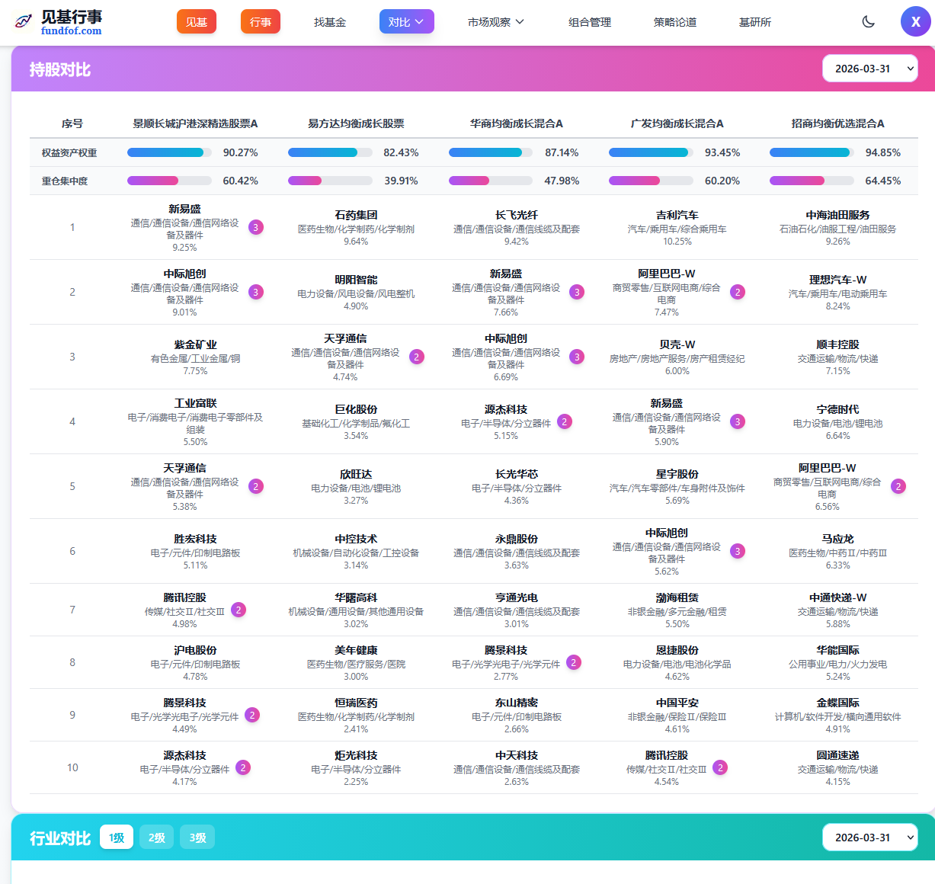Image resolution: width=935 pixels, height=884 pixels.
Task: Click stock 马应龙 in row 6
Action: pos(838,539)
